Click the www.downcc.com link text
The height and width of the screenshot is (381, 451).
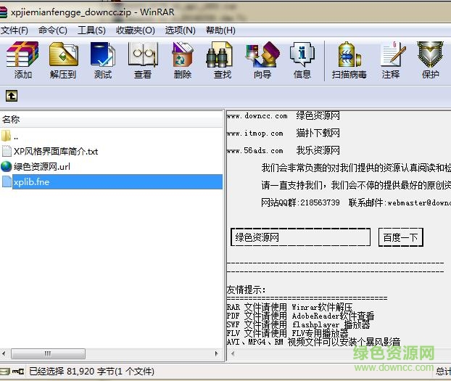[x=257, y=116]
